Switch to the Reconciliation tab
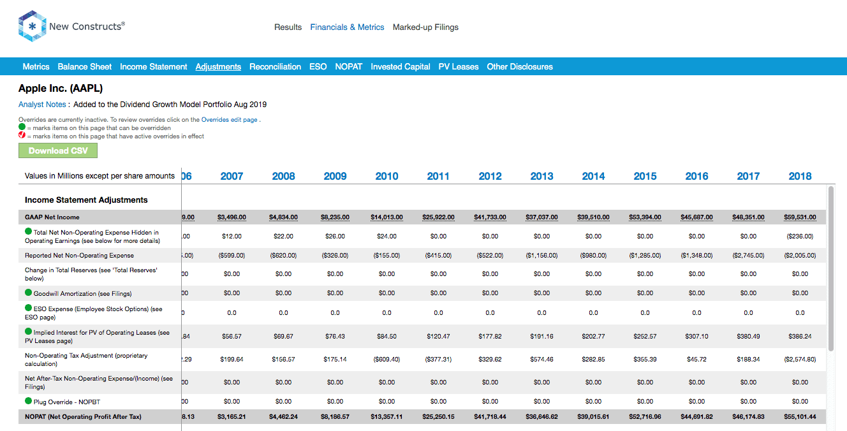The image size is (847, 431). (275, 66)
